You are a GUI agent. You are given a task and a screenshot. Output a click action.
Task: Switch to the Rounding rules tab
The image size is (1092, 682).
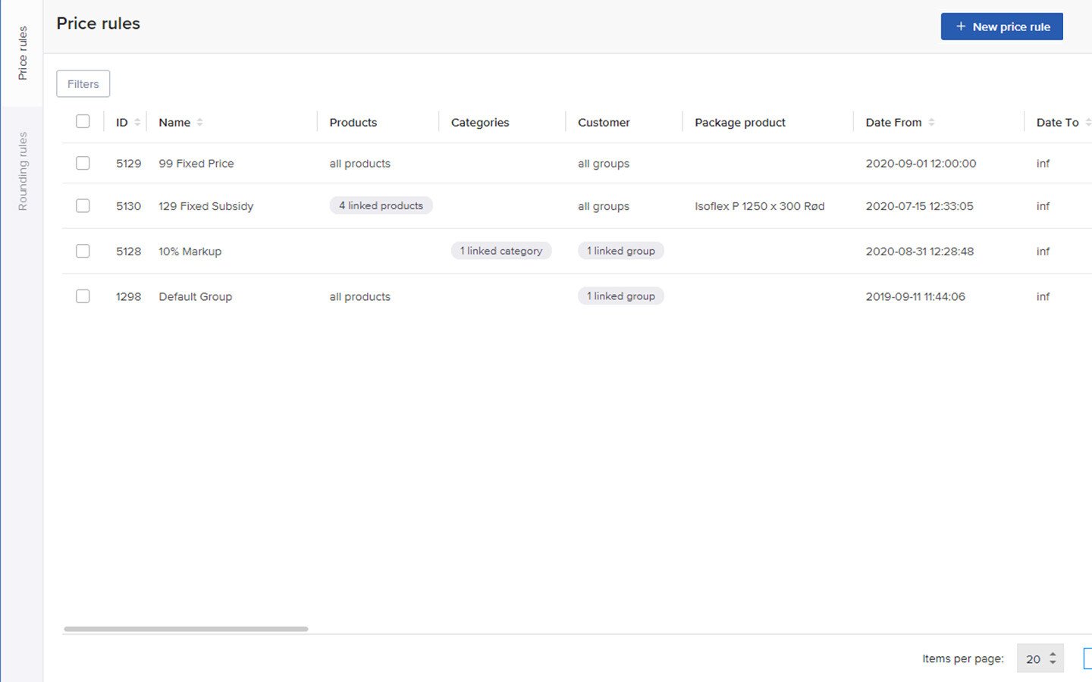[23, 171]
